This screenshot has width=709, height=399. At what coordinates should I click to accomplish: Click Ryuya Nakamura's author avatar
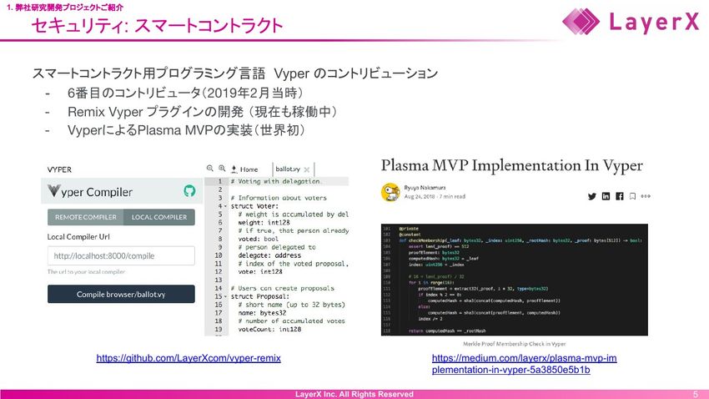389,193
